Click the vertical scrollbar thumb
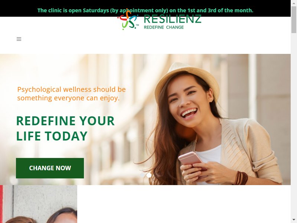297x223 pixels. pos(294,20)
